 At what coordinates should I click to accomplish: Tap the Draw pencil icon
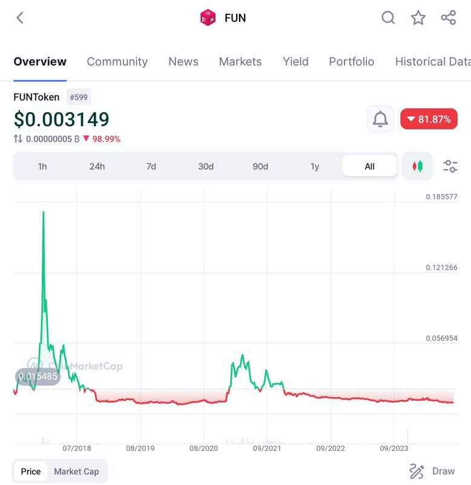pos(417,471)
